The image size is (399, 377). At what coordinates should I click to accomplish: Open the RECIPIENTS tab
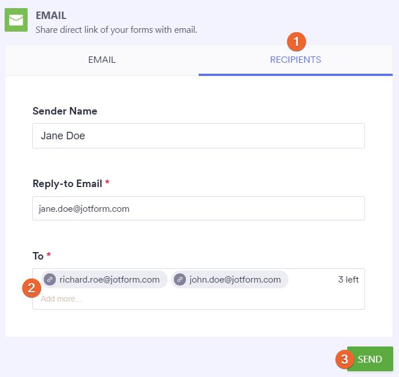coord(295,60)
